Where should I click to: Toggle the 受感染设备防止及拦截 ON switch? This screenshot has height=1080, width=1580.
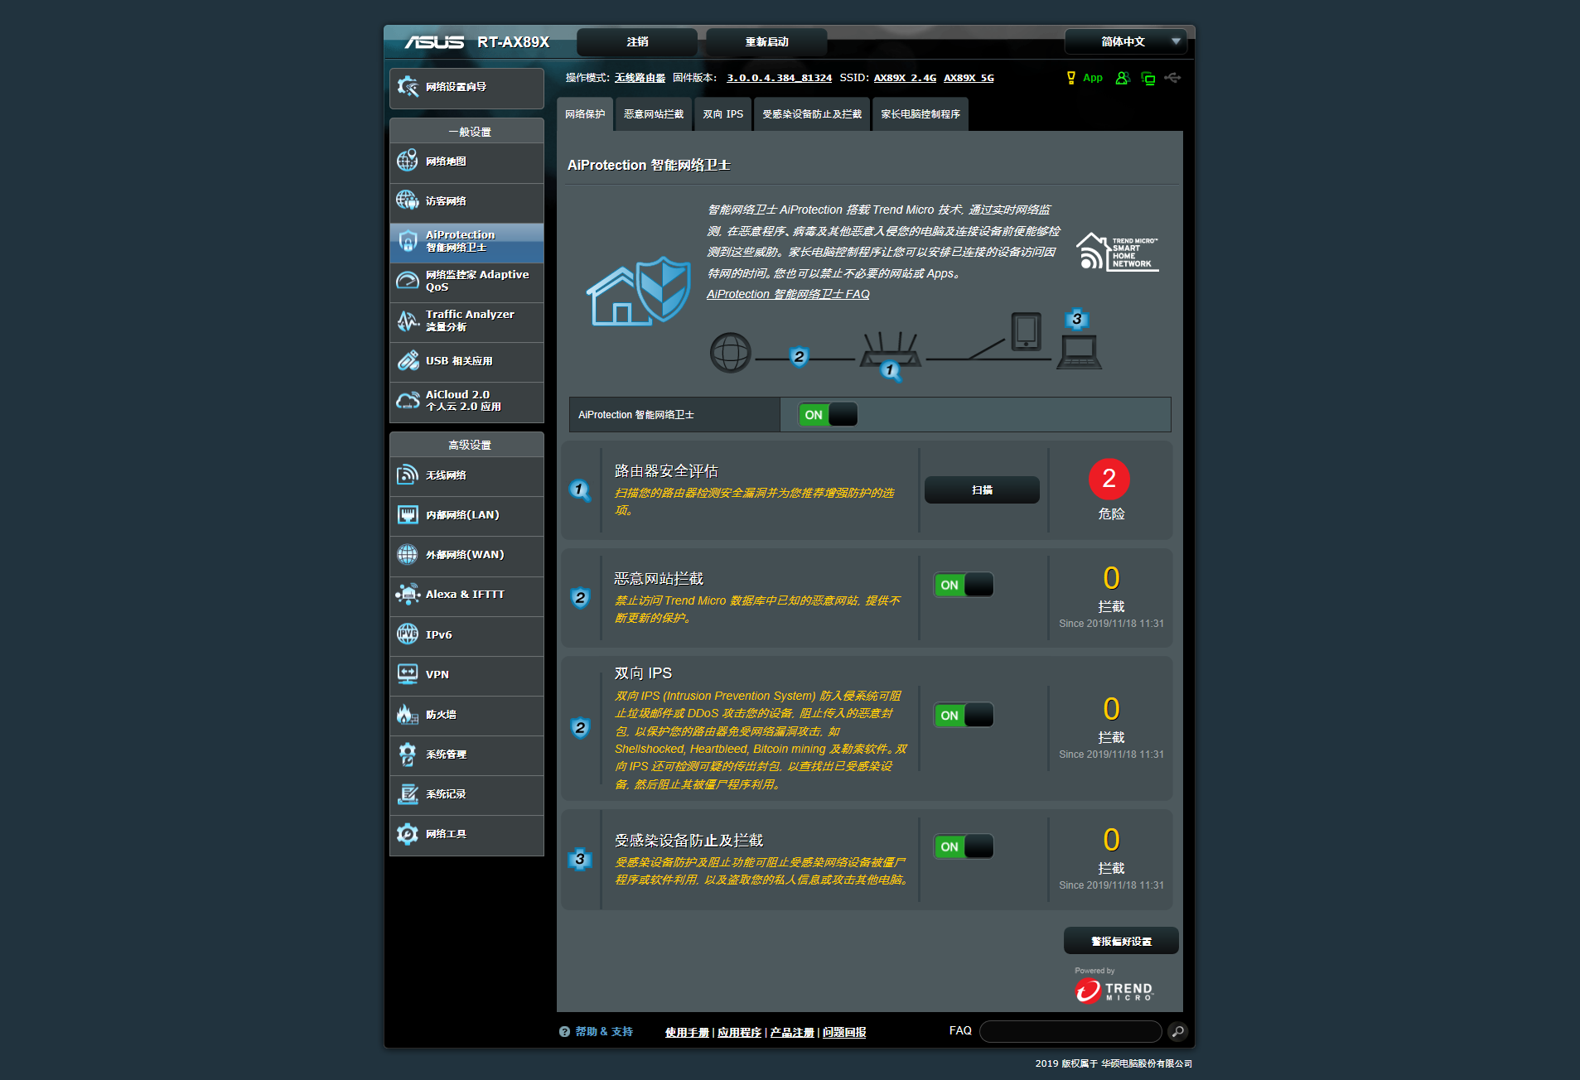pyautogui.click(x=964, y=846)
